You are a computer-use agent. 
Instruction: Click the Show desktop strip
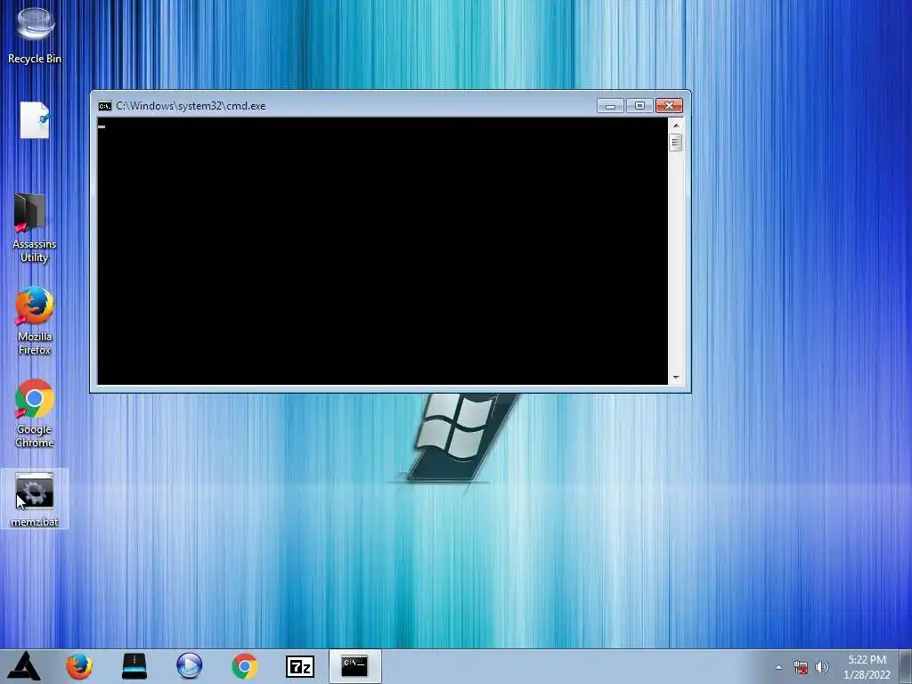coord(906,666)
